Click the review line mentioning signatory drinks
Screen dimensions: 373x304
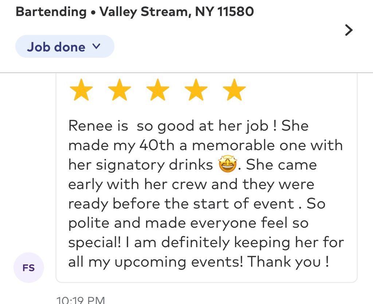pyautogui.click(x=193, y=165)
